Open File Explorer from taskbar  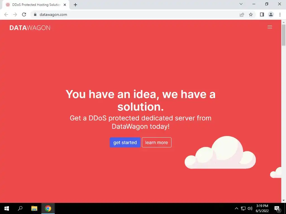click(x=34, y=208)
